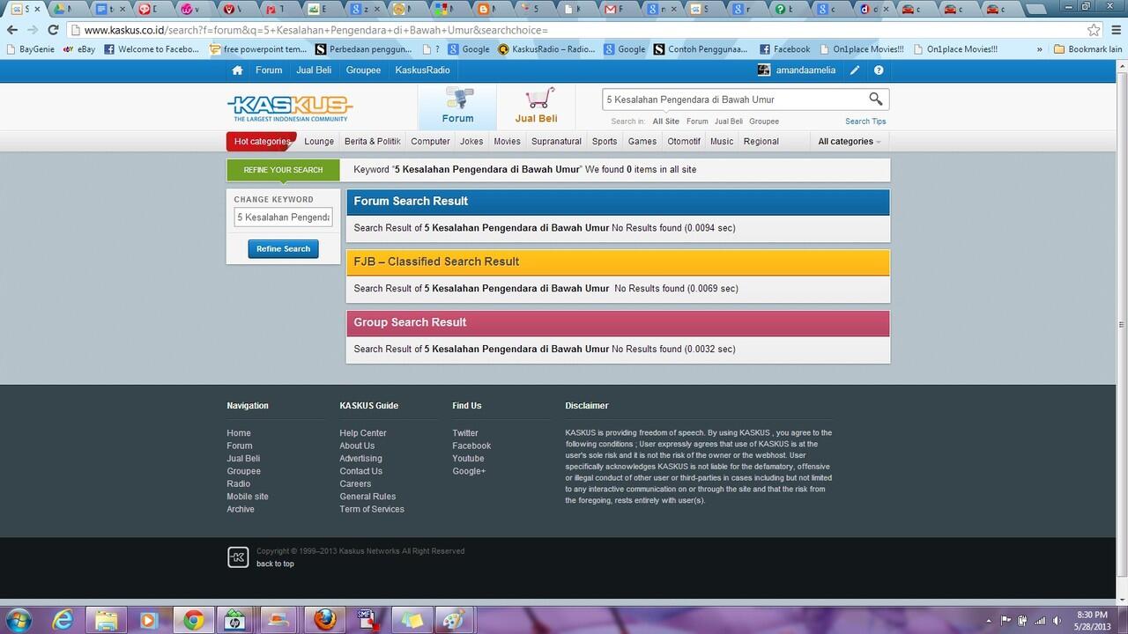This screenshot has height=634, width=1128.
Task: Click the magnifier search icon in search box
Action: [876, 99]
